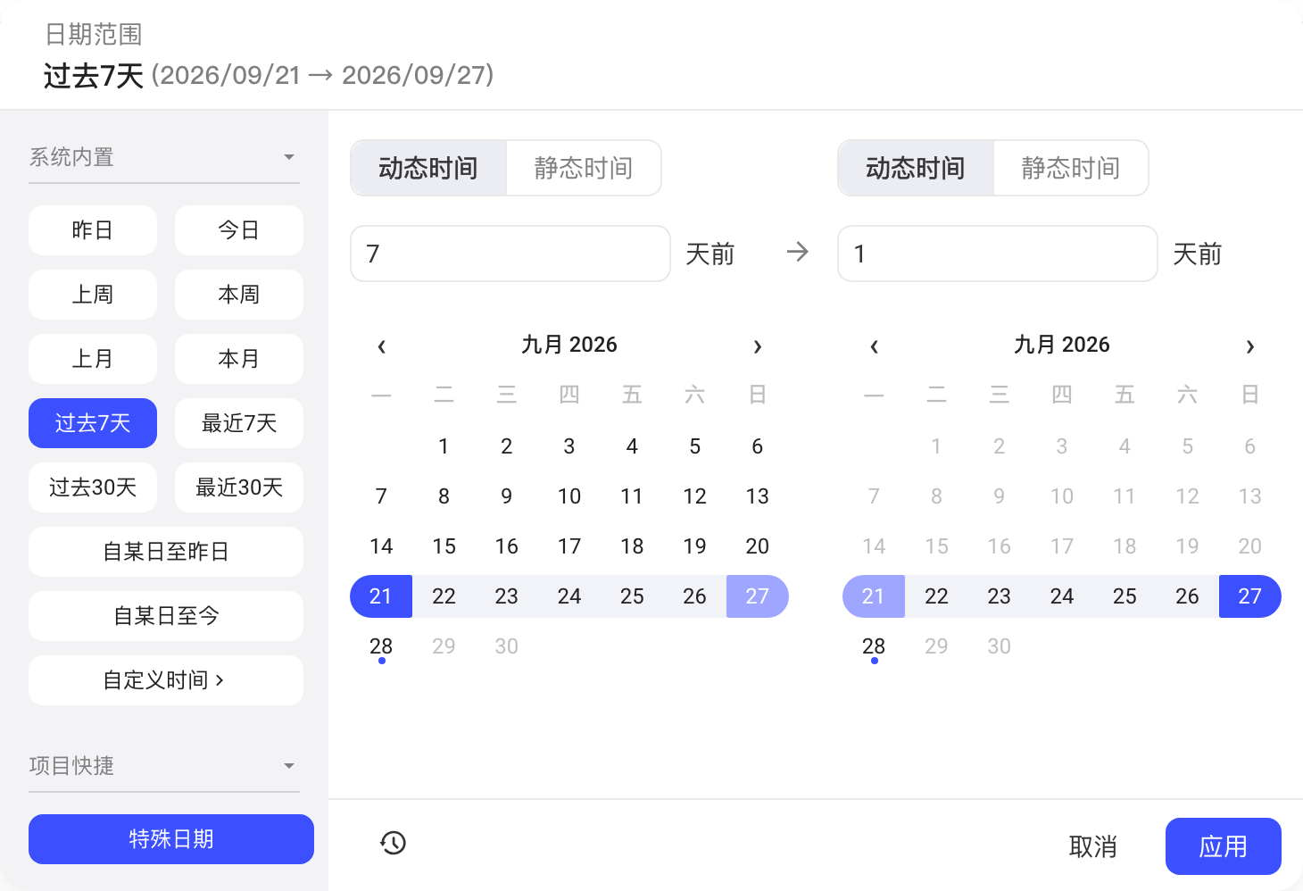Focus the end days-ago field showing 1
The width and height of the screenshot is (1303, 891).
(998, 254)
